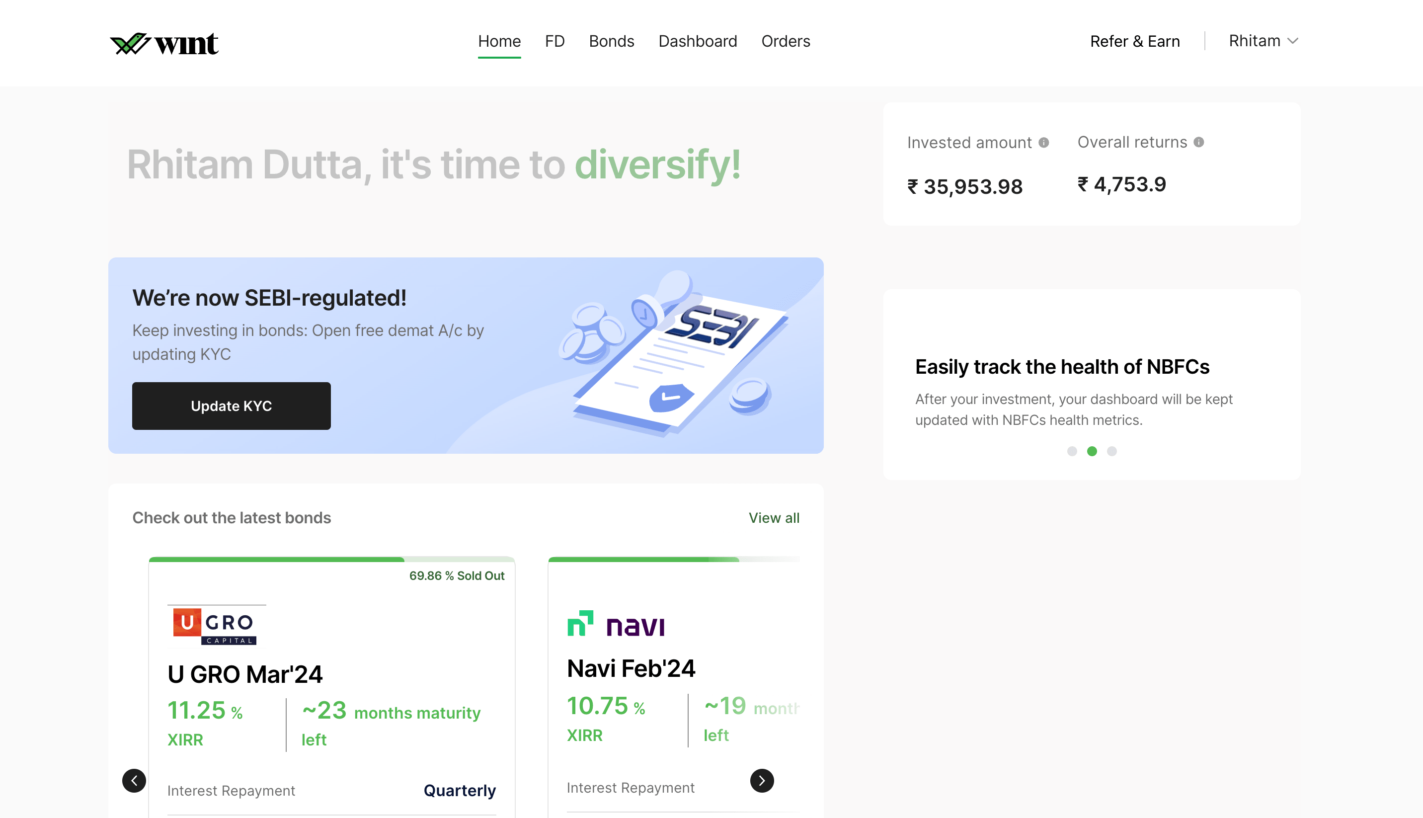Click the SEBI document illustration

tap(674, 355)
